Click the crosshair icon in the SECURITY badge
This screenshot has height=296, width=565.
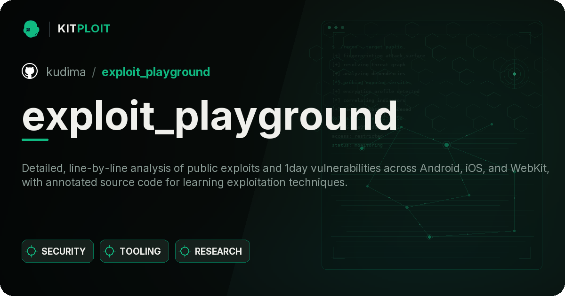point(32,251)
